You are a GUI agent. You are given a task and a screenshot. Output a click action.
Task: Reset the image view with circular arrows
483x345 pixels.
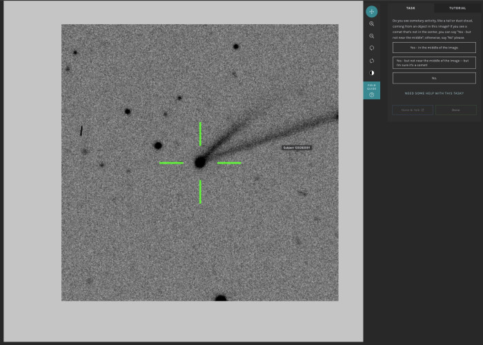(371, 61)
